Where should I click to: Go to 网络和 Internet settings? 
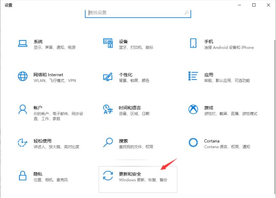[x=48, y=75]
